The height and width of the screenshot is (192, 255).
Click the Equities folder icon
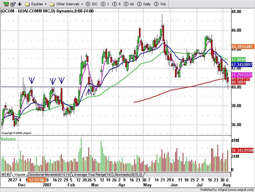point(27,4)
